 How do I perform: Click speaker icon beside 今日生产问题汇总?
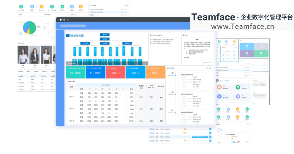[x=151, y=35]
